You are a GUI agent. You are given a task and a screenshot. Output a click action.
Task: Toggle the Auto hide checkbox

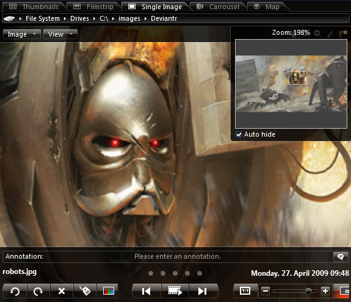coord(239,134)
